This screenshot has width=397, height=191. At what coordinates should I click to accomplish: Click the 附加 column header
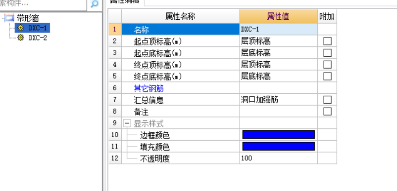(x=327, y=17)
